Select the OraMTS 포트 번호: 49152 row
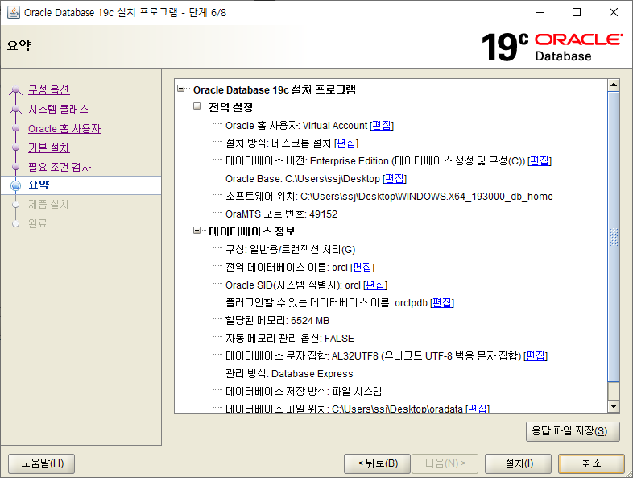 coord(281,214)
